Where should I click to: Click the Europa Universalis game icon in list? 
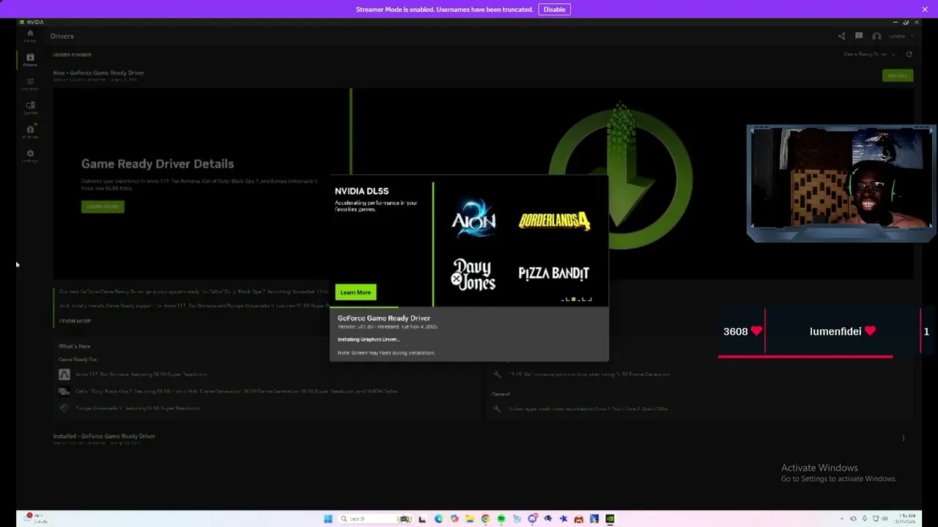tap(64, 408)
